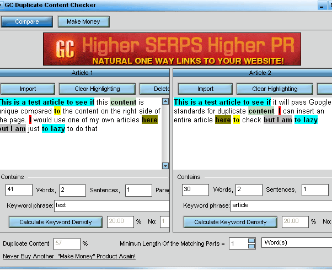
Task: Click 'Minimun Length Of the Matching Parts' label
Action: [172, 243]
